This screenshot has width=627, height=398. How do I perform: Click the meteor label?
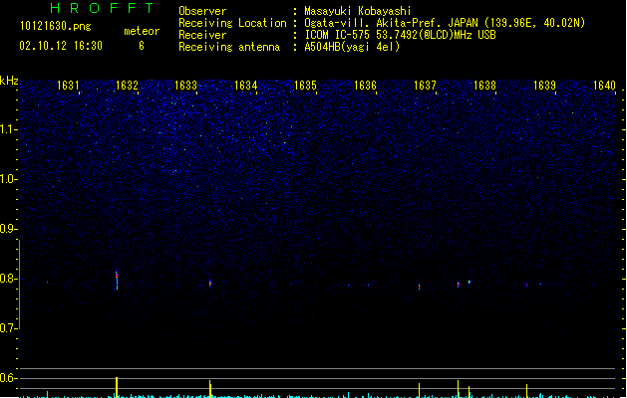pyautogui.click(x=142, y=31)
